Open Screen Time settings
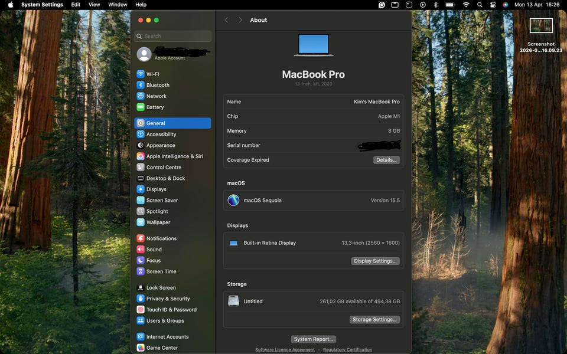 (x=172, y=271)
